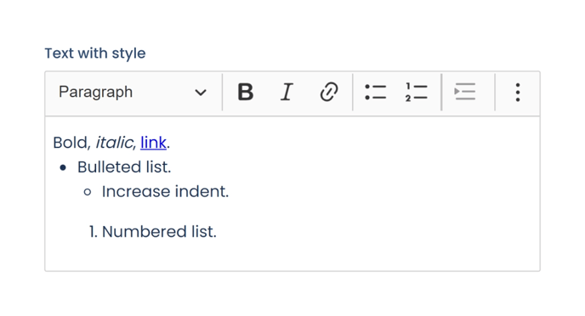This screenshot has width=585, height=316.
Task: Place cursor in 'Numbered list.' line
Action: [x=159, y=232]
